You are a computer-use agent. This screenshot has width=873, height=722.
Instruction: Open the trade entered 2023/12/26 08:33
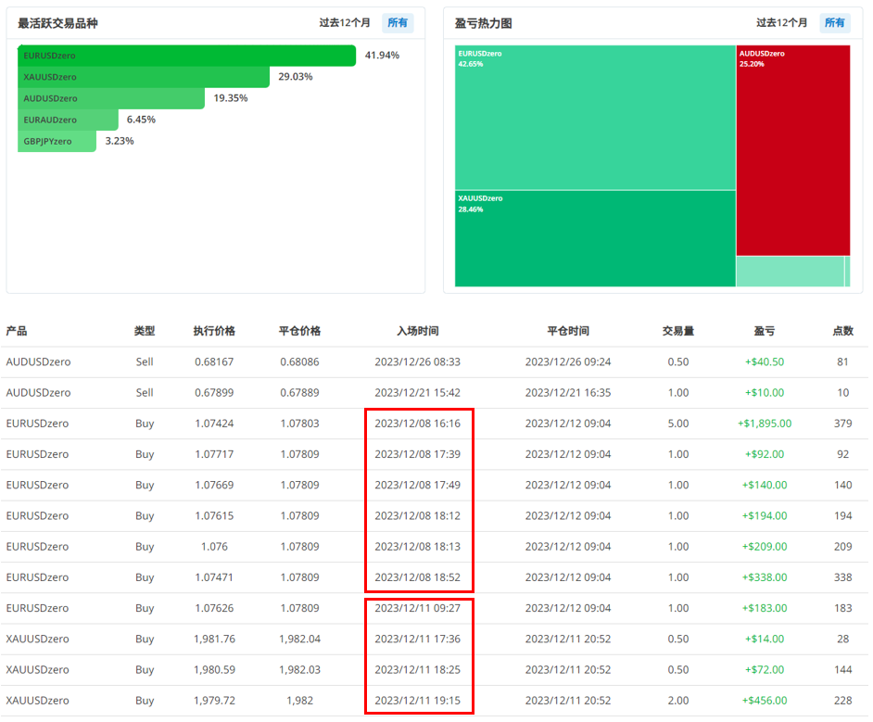tap(417, 362)
